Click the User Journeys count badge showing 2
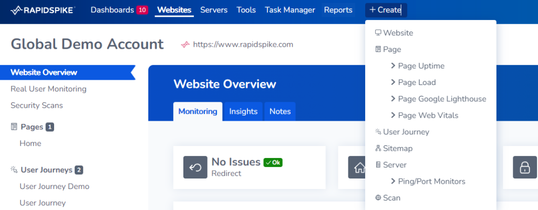The height and width of the screenshot is (210, 538). [79, 170]
